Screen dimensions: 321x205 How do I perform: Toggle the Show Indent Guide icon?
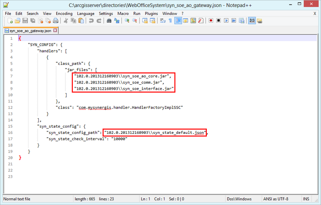click(178, 21)
